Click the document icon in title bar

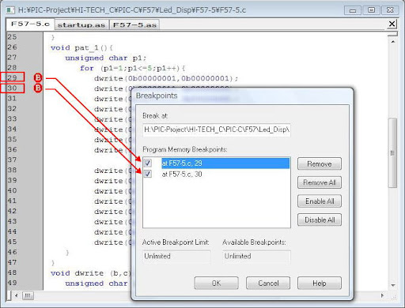click(x=10, y=10)
